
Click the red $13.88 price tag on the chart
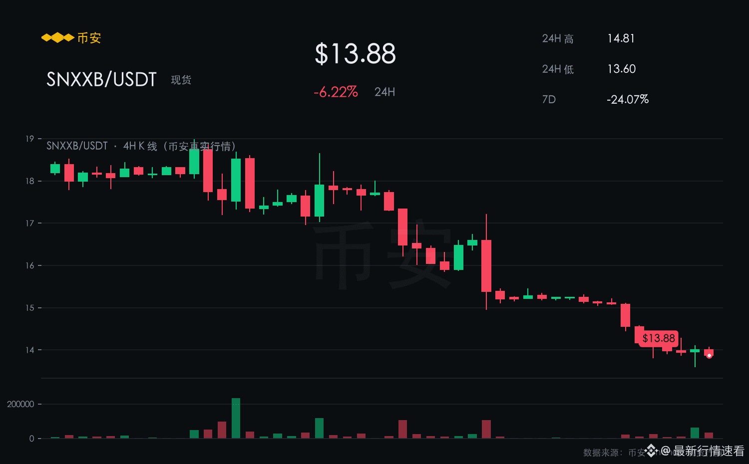coord(658,338)
